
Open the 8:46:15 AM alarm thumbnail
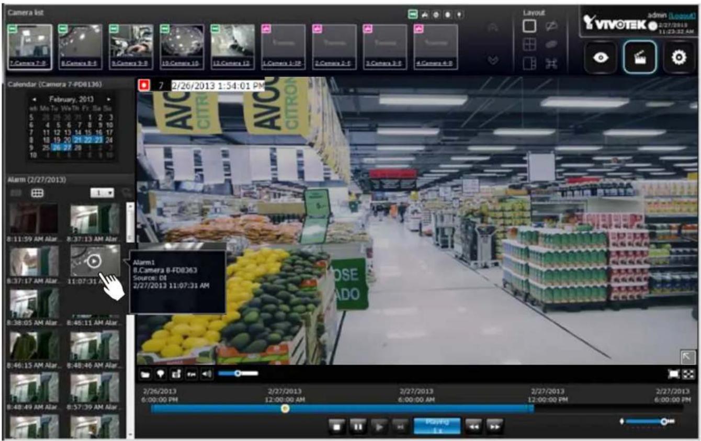coord(34,345)
